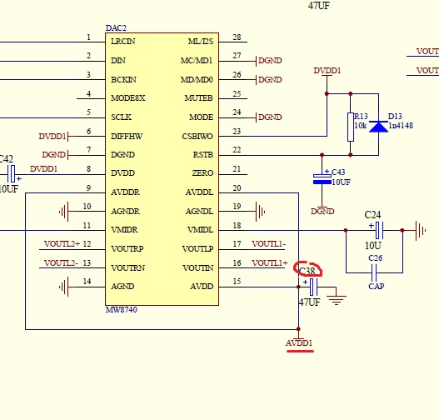Click the VMIDL pin name
Image resolution: width=439 pixels, height=420 pixels.
click(200, 230)
